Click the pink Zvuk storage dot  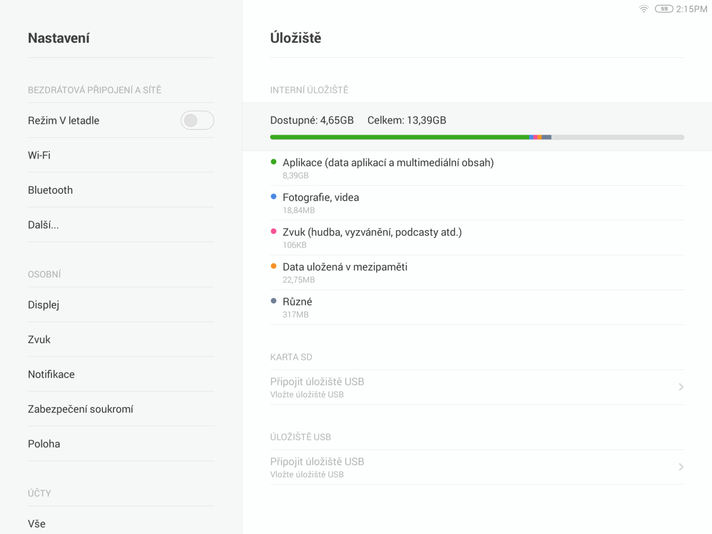pos(274,231)
